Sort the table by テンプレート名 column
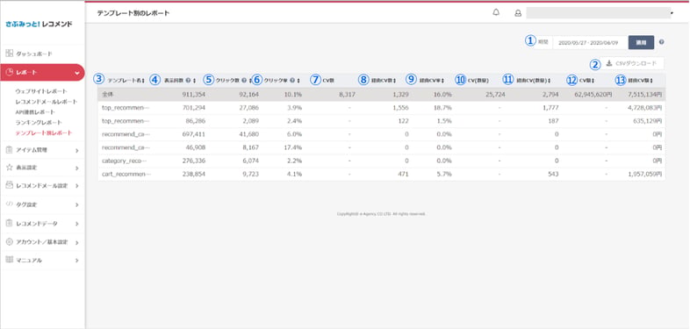This screenshot has height=329, width=690. coord(126,81)
